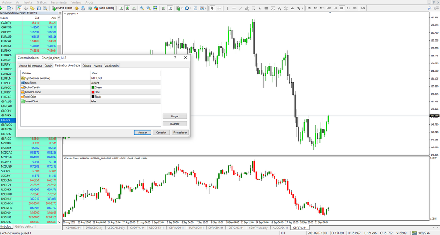Open the arrows objects dropdown

(x=302, y=8)
